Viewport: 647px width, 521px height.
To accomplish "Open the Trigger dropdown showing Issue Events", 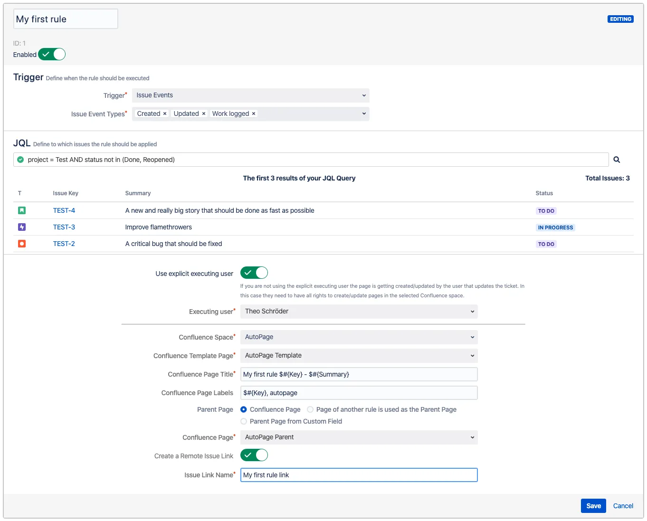I will tap(250, 95).
